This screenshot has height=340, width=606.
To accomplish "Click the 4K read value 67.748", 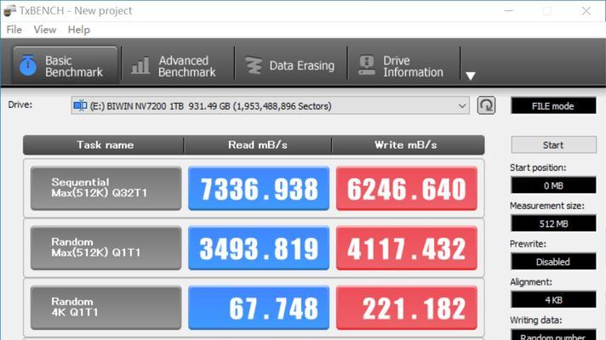I will click(x=259, y=308).
